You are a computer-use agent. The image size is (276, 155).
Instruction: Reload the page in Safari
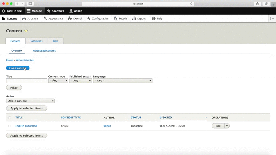tap(192, 4)
